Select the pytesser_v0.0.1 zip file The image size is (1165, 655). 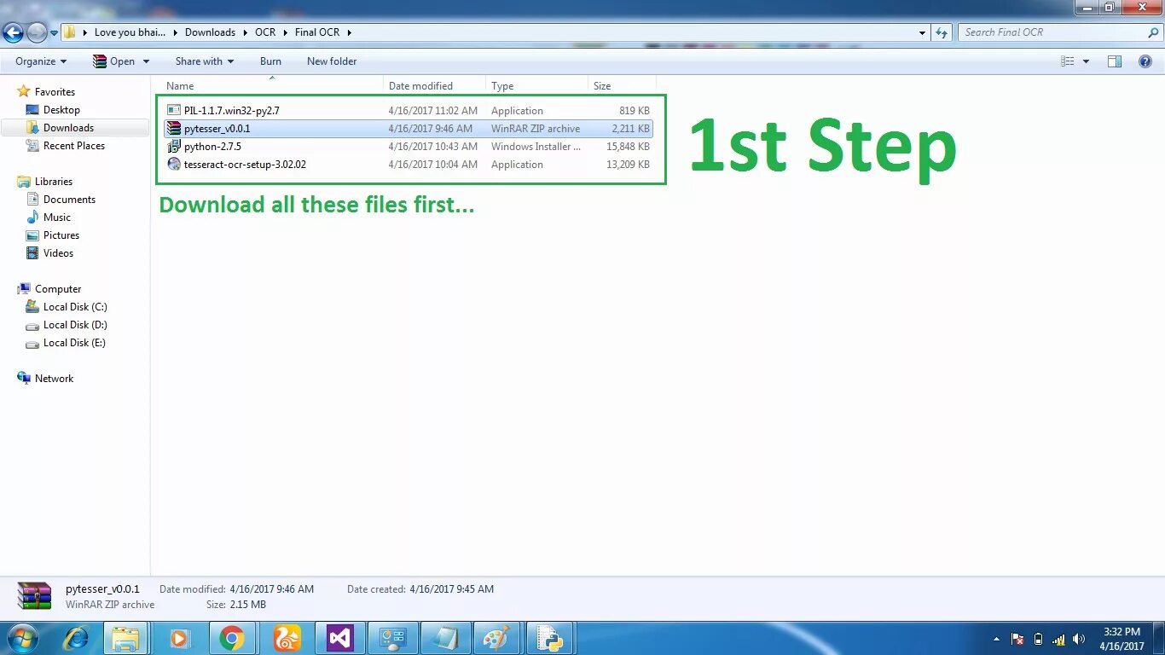(409, 129)
